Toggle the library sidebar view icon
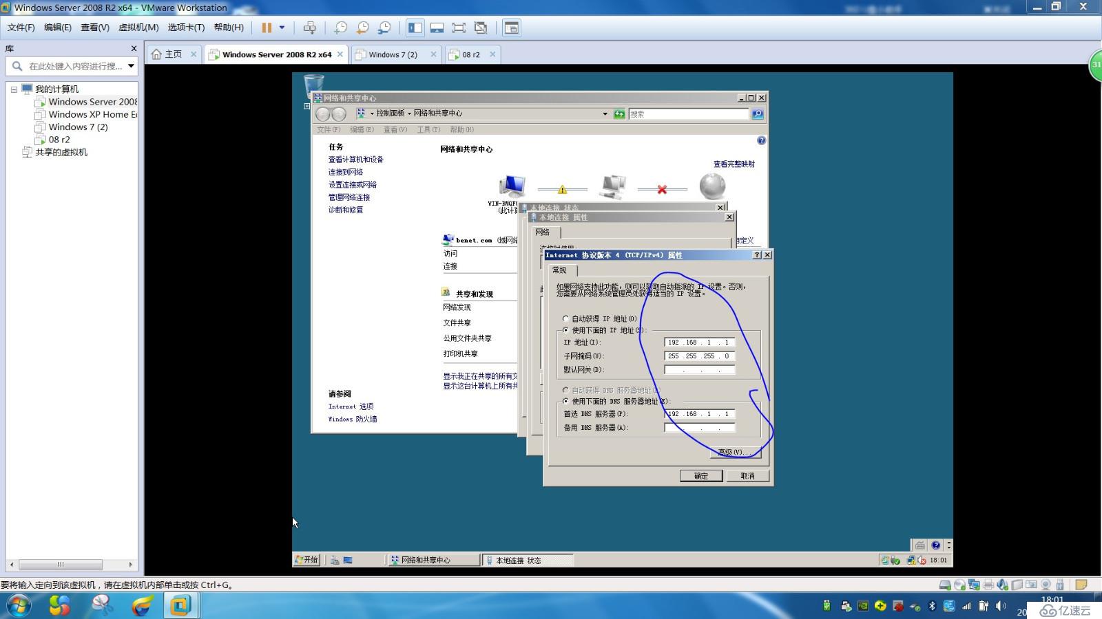Screen dimensions: 1102x619 pos(415,28)
